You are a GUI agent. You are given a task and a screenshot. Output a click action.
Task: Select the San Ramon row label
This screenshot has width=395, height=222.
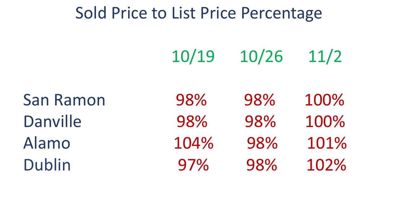click(x=64, y=100)
